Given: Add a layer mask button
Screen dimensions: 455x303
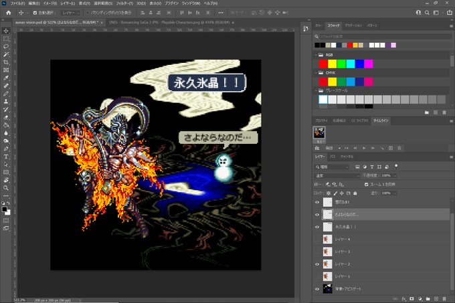Looking at the screenshot, I should coord(412,298).
